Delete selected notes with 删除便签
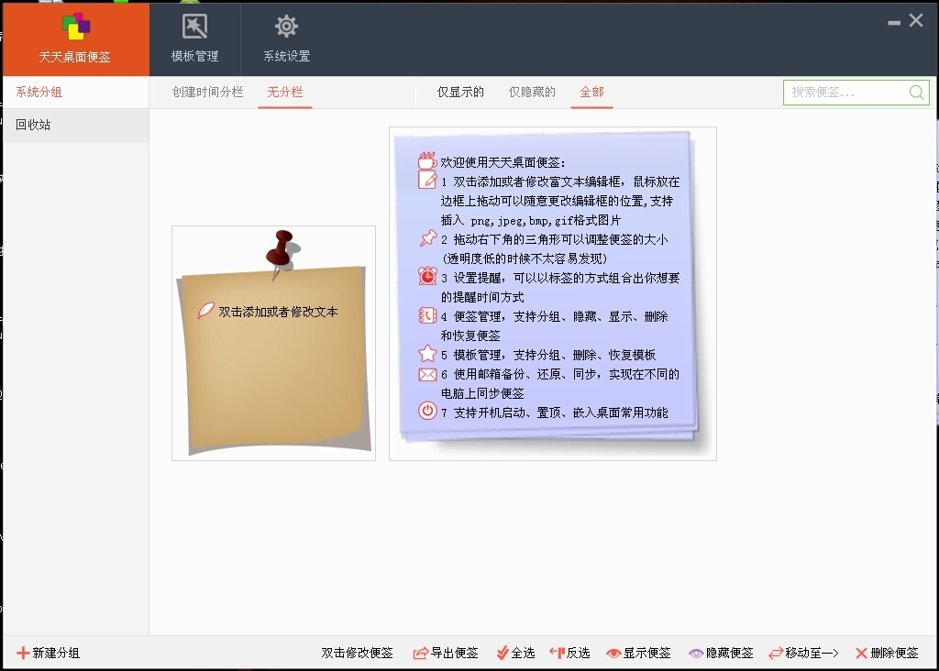939x671 pixels. [887, 653]
